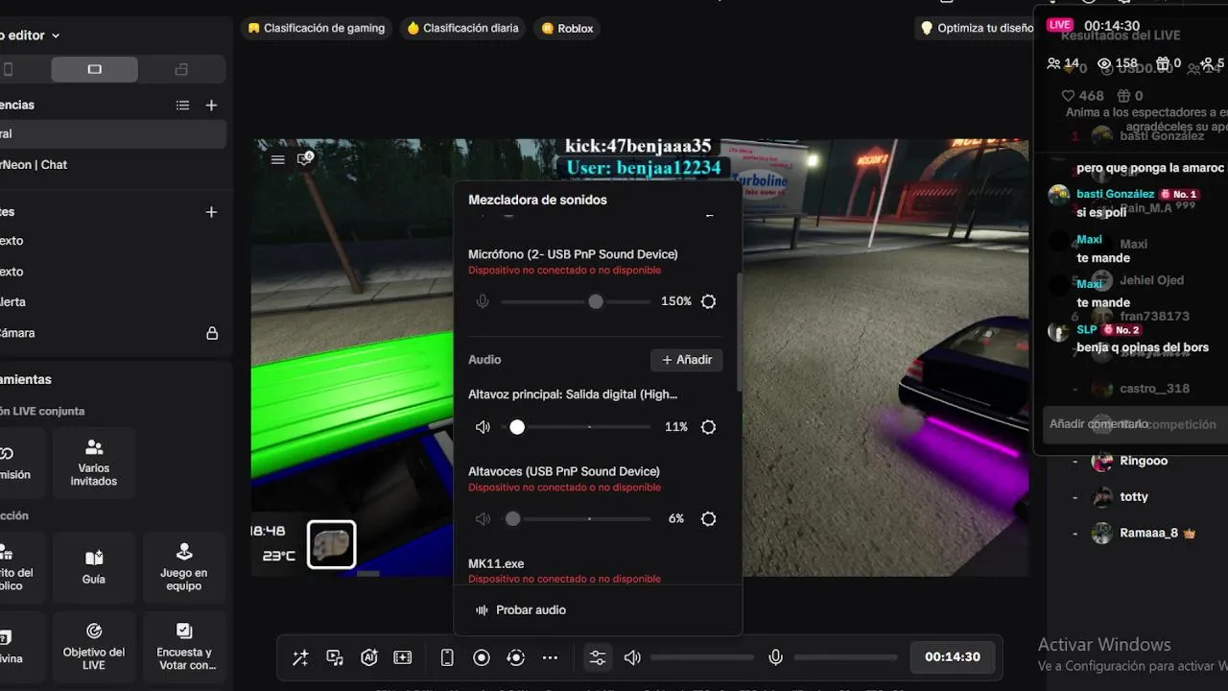Open Clasificación diaria tab
Viewport: 1228px width, 691px height.
(463, 28)
